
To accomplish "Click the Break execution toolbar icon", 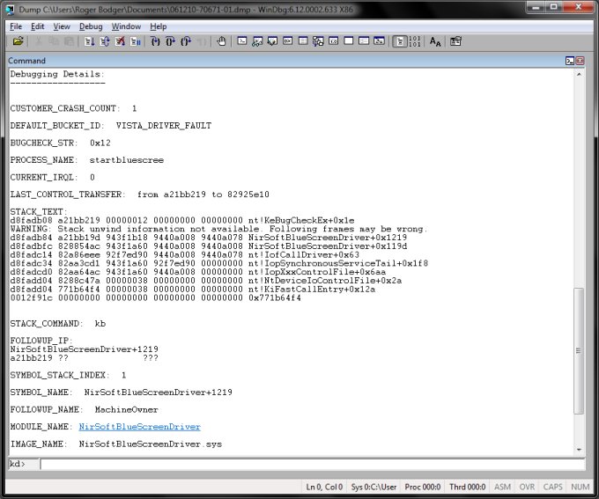I will pyautogui.click(x=136, y=41).
